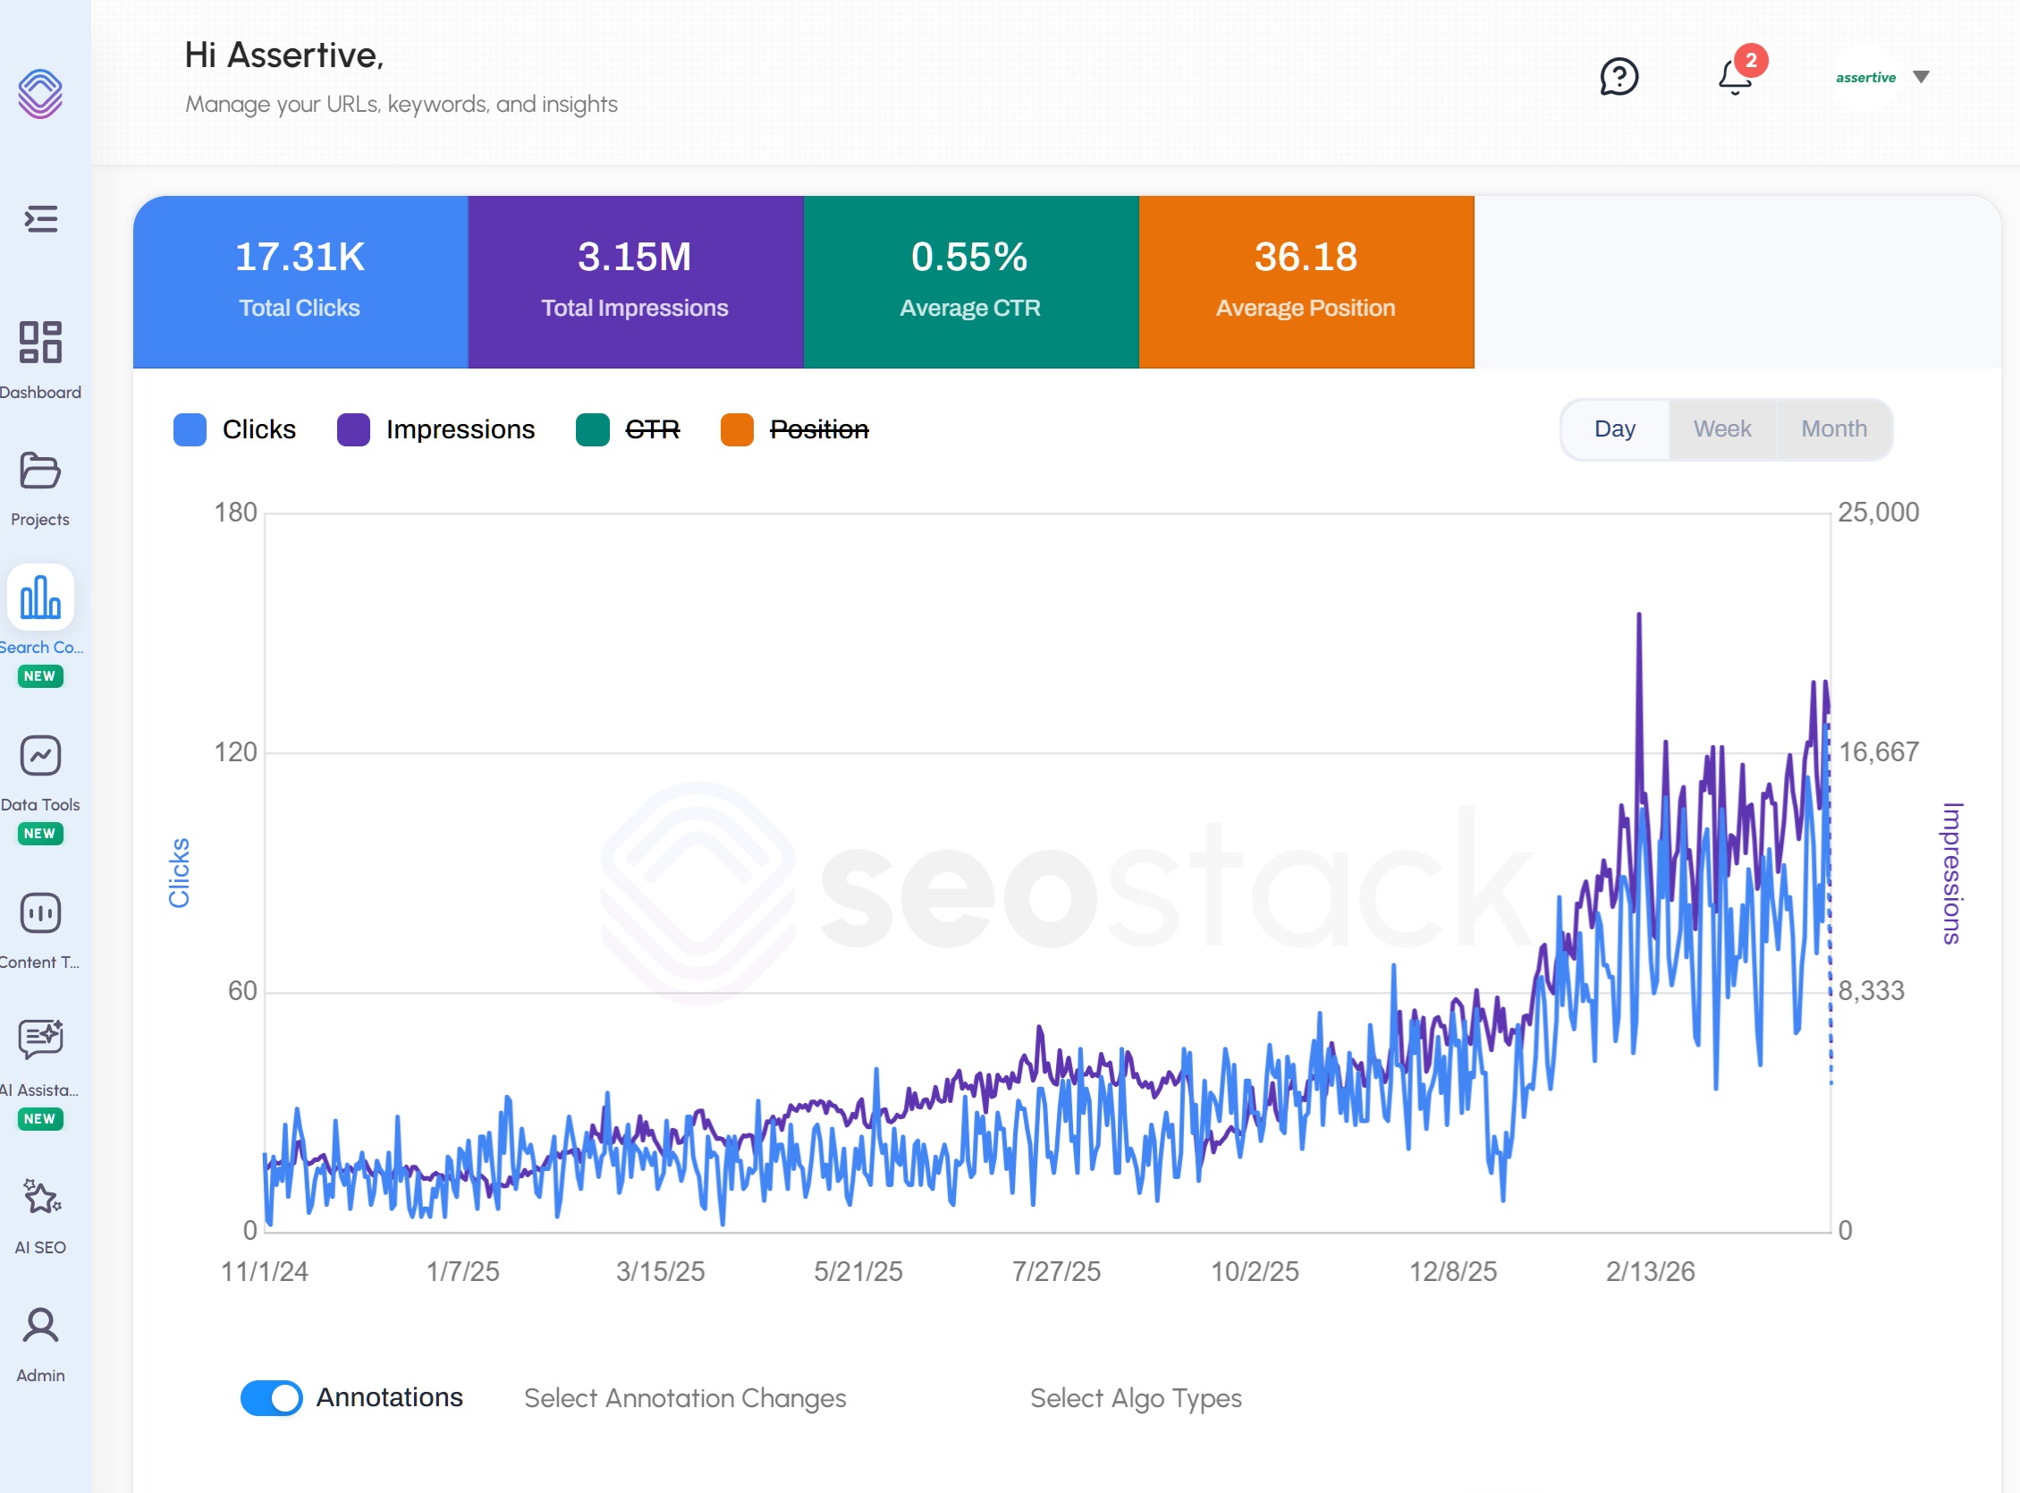Turn off the Annotations toggle switch

coord(272,1398)
